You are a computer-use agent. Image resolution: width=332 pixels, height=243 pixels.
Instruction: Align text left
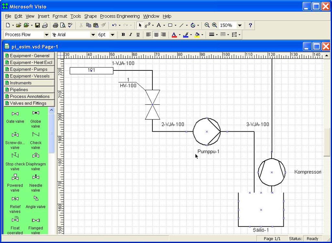coord(148,35)
